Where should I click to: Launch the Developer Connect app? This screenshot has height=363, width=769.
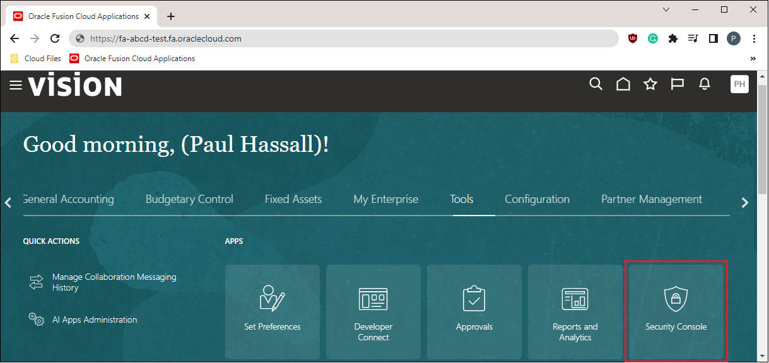click(373, 312)
